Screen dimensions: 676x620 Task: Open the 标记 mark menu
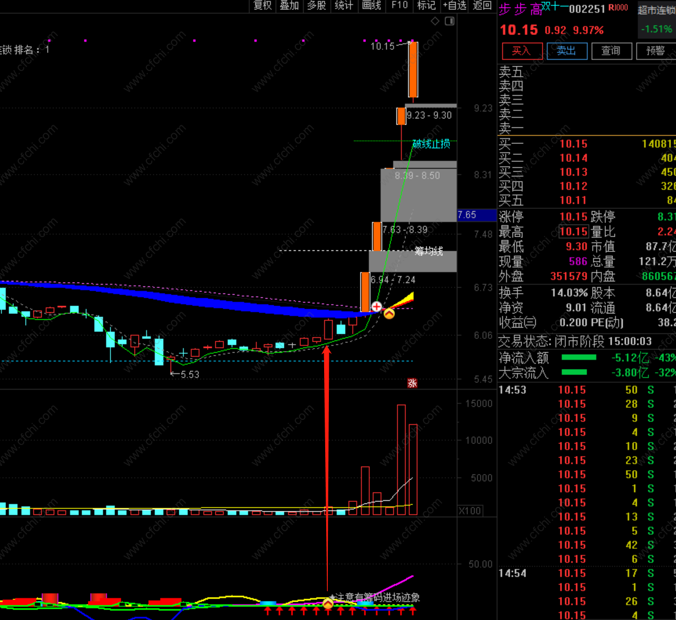click(x=426, y=5)
